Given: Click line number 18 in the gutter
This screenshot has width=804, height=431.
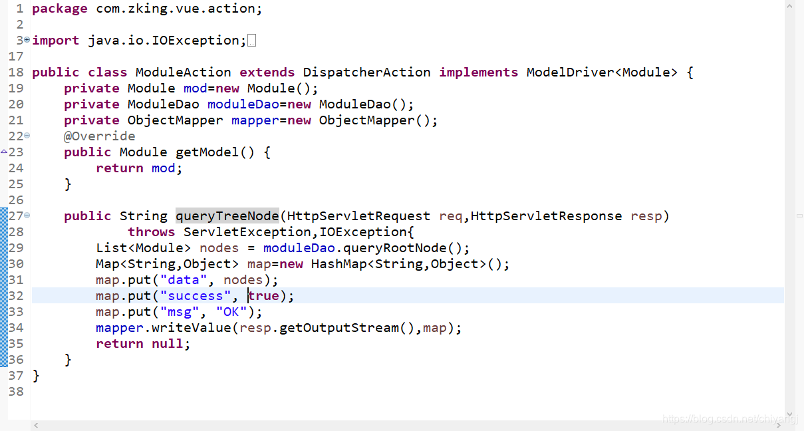Looking at the screenshot, I should 16,72.
